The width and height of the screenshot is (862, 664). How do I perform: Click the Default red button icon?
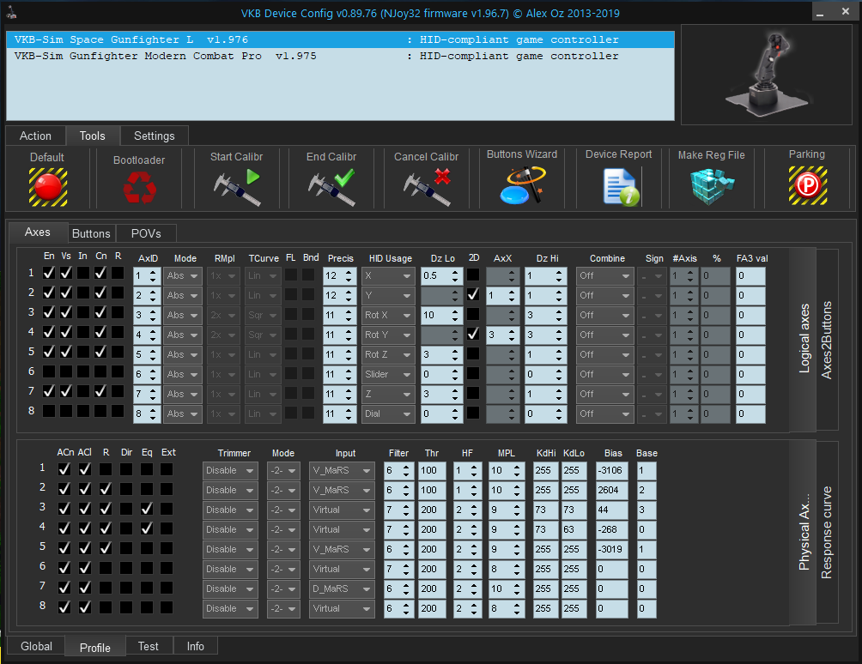pyautogui.click(x=48, y=187)
